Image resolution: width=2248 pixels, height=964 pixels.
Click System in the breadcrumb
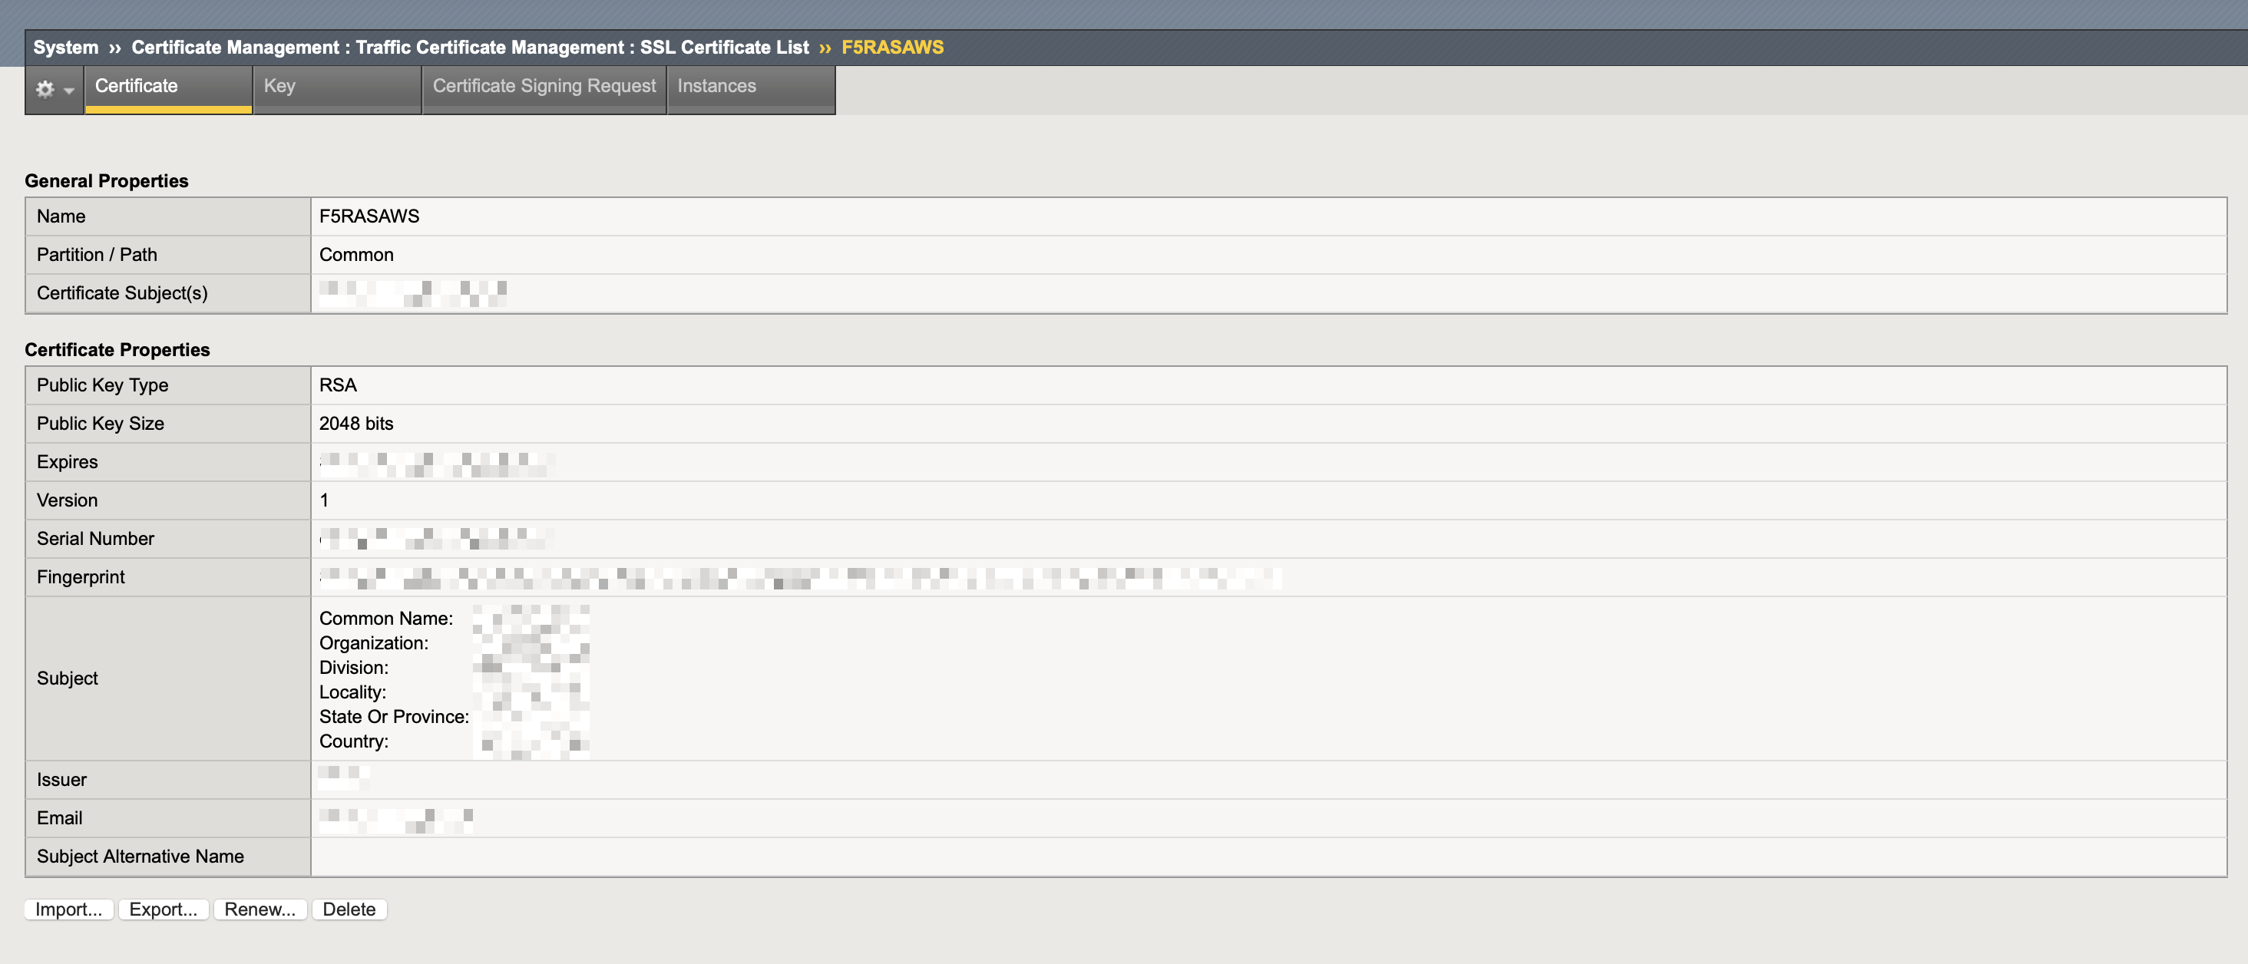click(x=65, y=47)
